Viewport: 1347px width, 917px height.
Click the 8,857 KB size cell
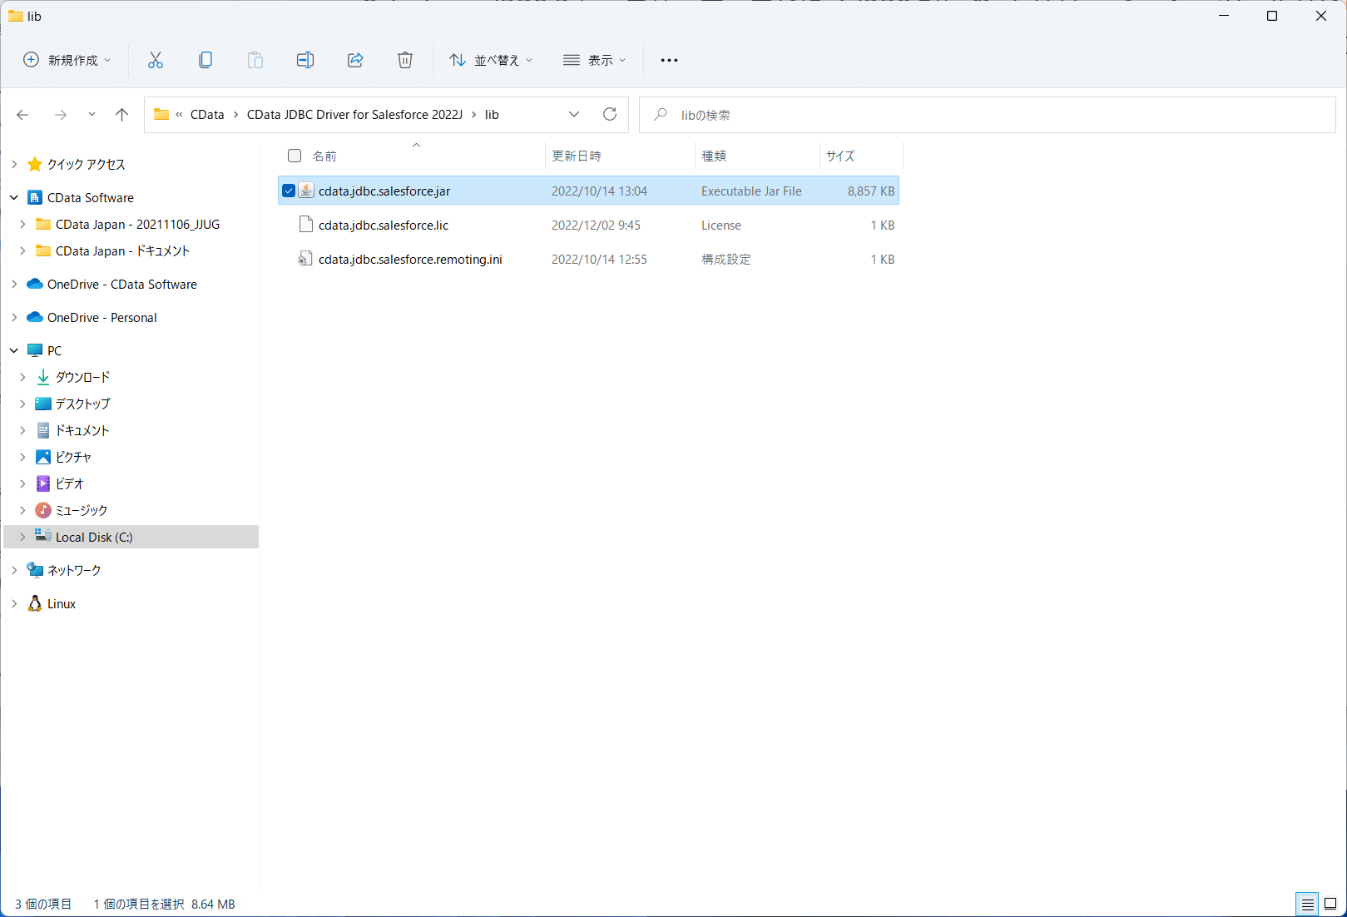871,191
